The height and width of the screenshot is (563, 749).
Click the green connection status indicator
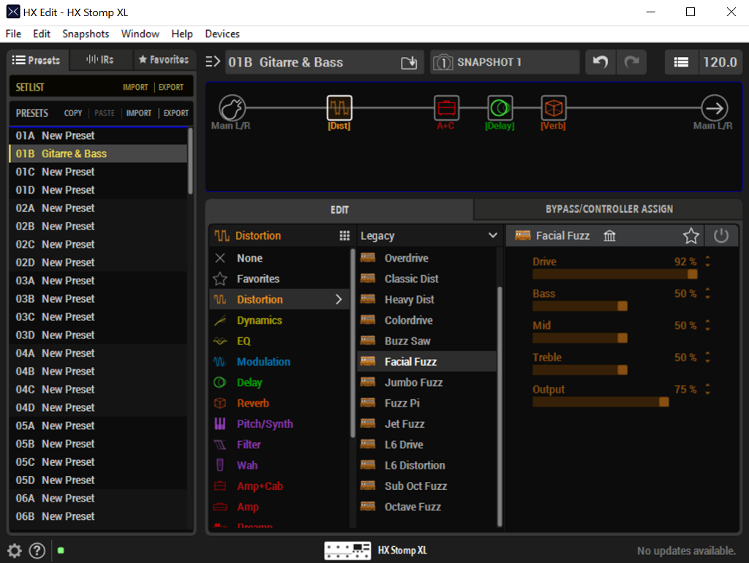pos(61,551)
